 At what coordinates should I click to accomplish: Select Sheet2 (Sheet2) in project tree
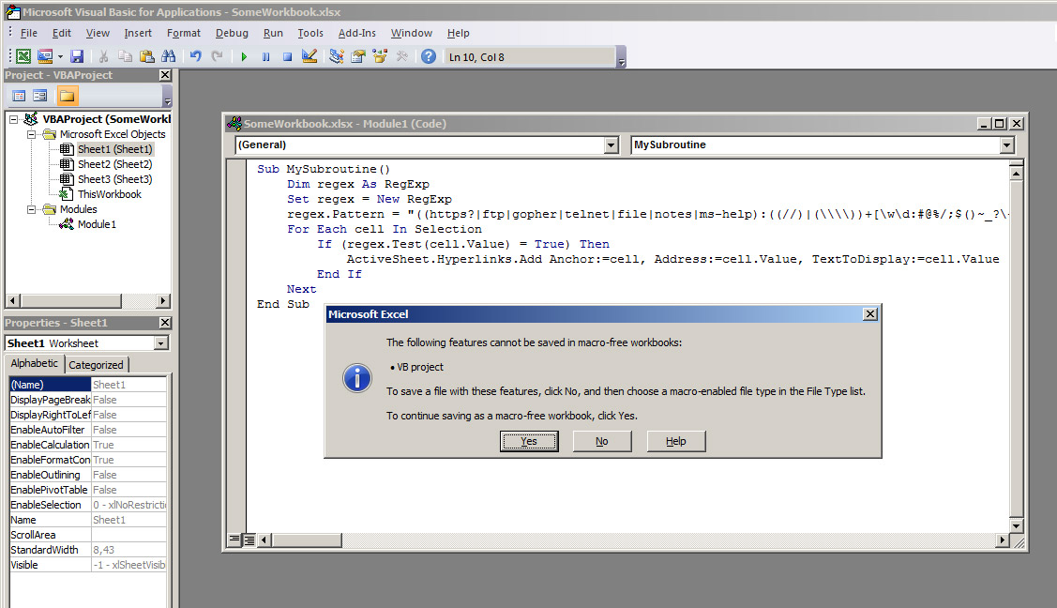point(114,164)
